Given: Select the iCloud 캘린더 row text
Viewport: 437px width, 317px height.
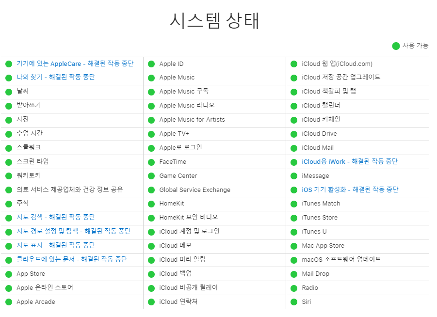Looking at the screenshot, I should (x=321, y=106).
